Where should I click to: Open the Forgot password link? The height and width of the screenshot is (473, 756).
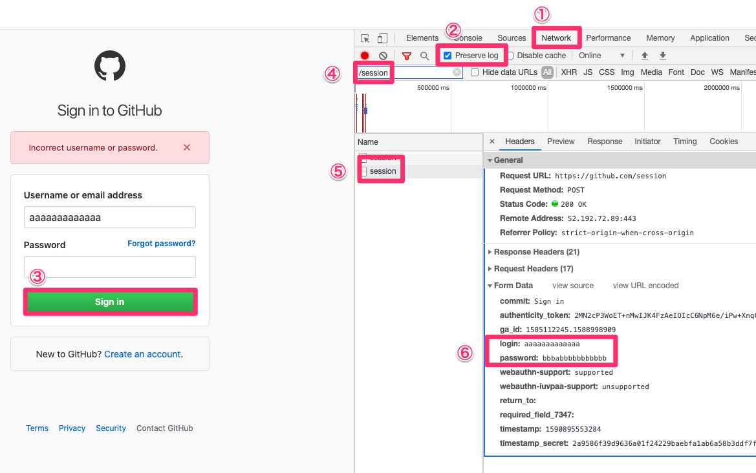pyautogui.click(x=162, y=243)
